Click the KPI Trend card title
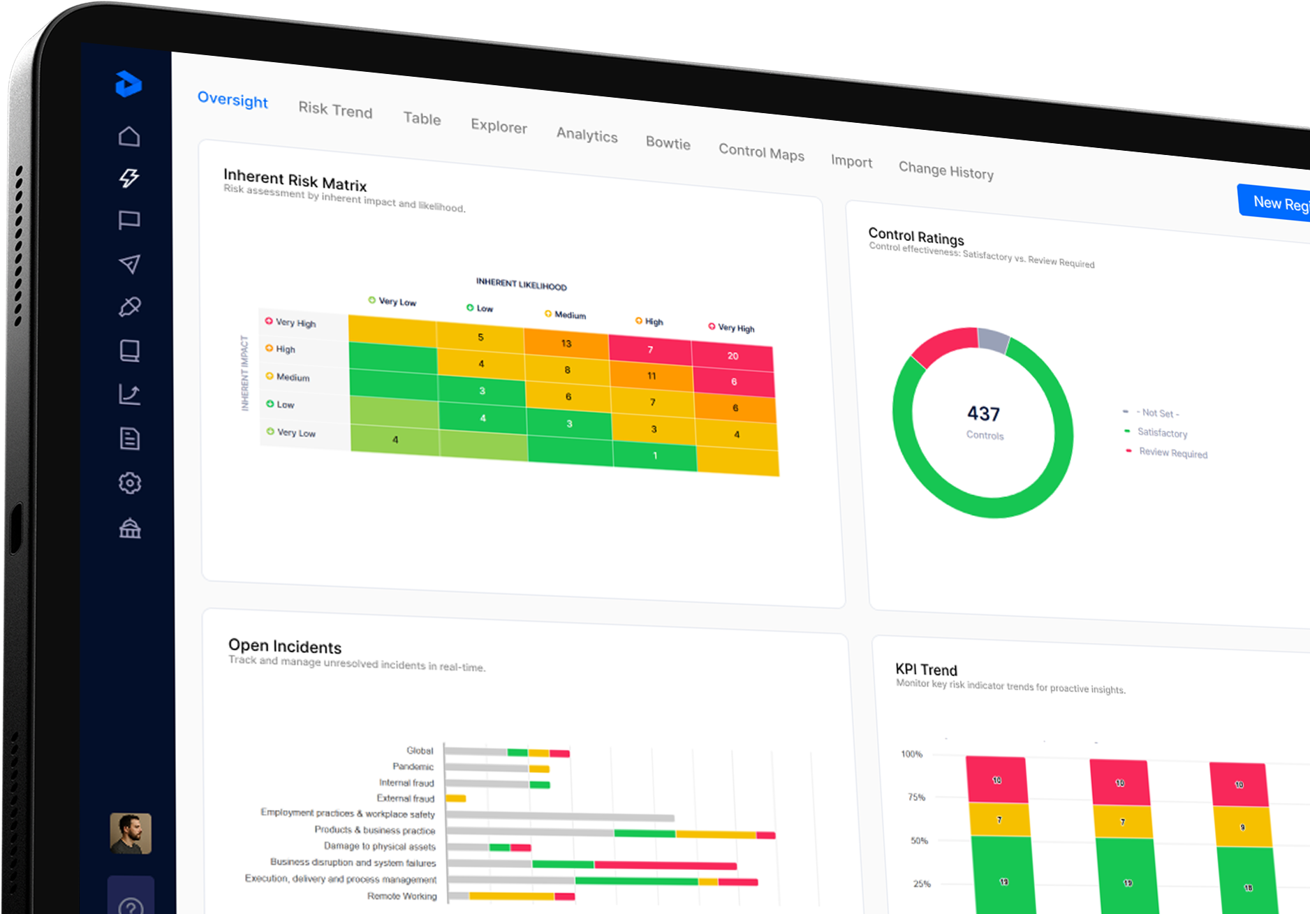This screenshot has width=1310, height=914. [x=926, y=670]
